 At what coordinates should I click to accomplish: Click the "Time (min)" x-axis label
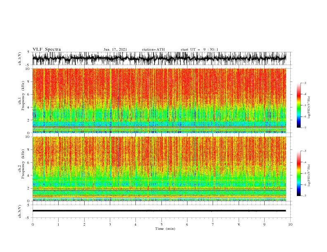[165, 229]
